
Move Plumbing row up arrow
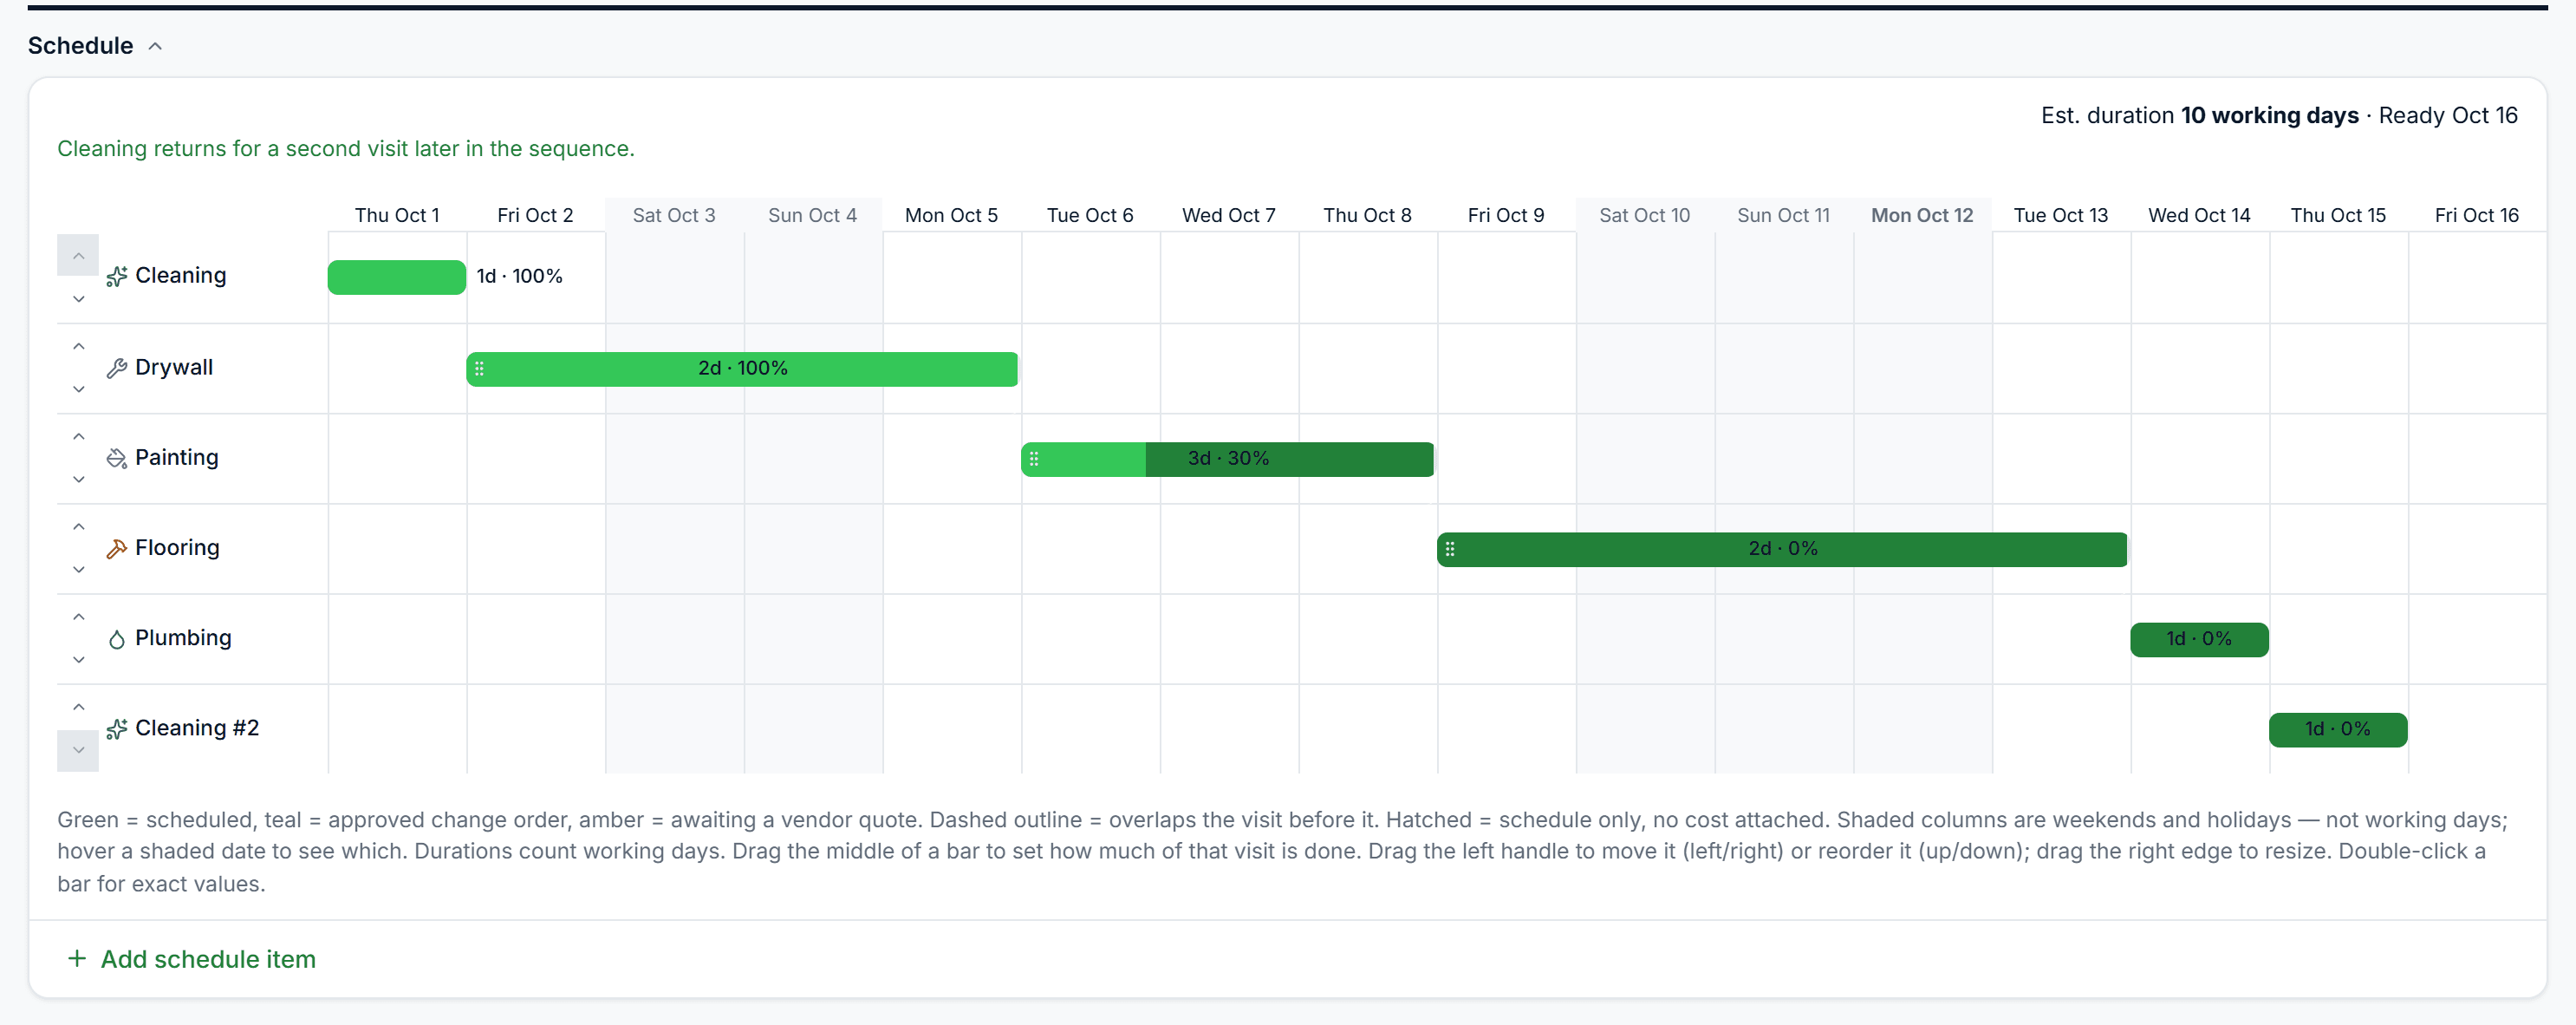click(78, 616)
